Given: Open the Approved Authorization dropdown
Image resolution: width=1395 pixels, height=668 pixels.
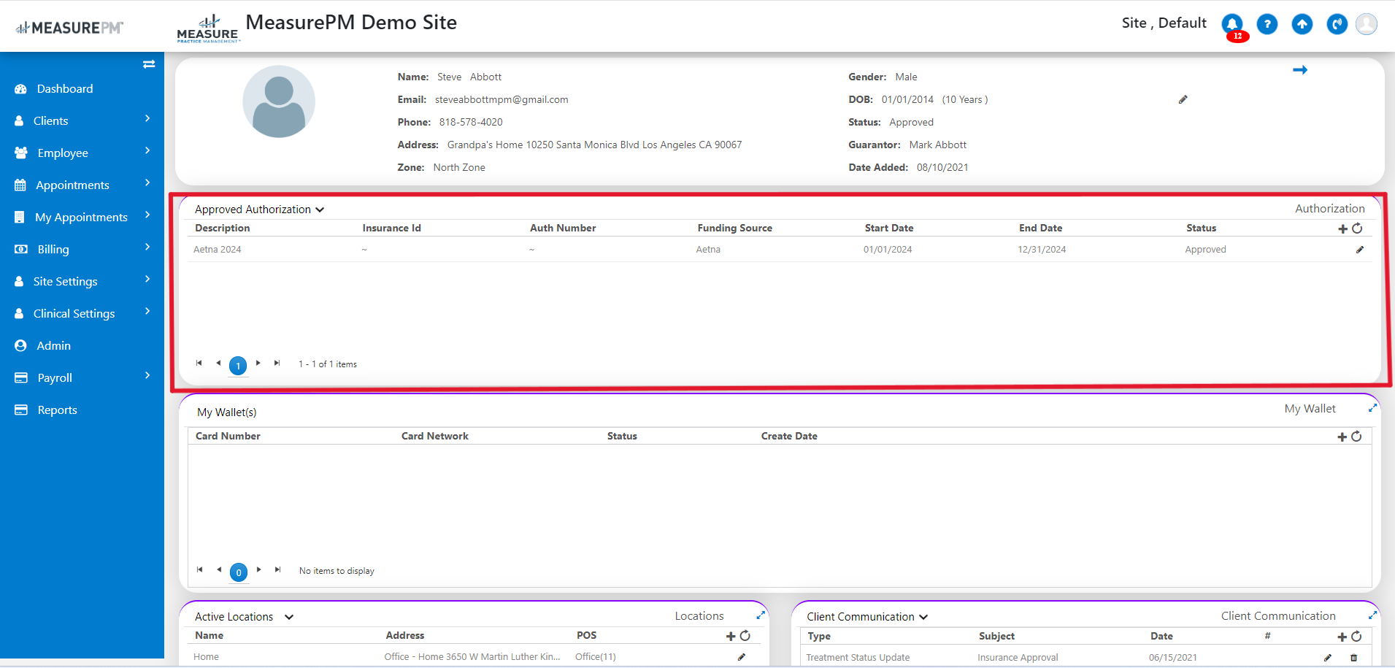Looking at the screenshot, I should coord(259,210).
